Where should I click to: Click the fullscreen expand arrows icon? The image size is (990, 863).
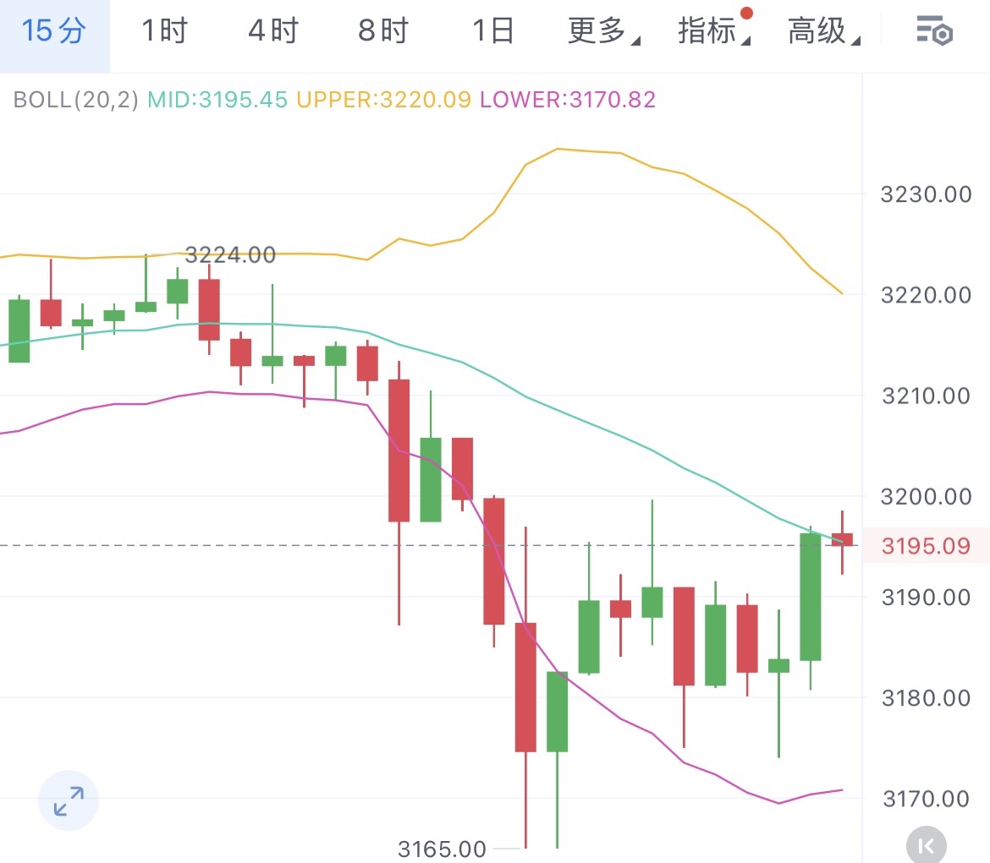69,800
